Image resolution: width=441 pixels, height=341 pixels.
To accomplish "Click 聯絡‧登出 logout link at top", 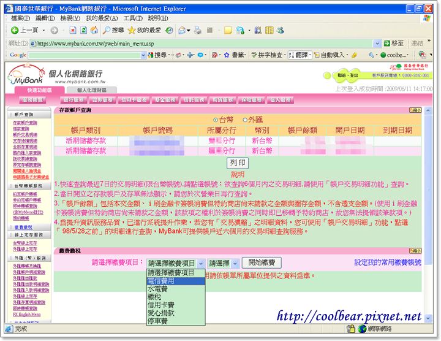I will point(348,75).
